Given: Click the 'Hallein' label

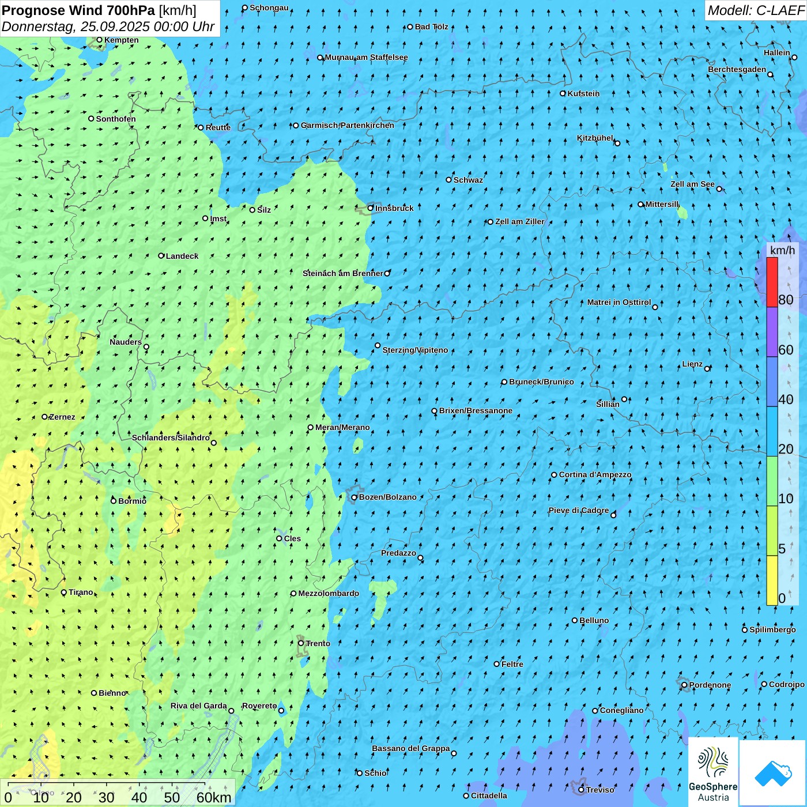Looking at the screenshot, I should [777, 52].
